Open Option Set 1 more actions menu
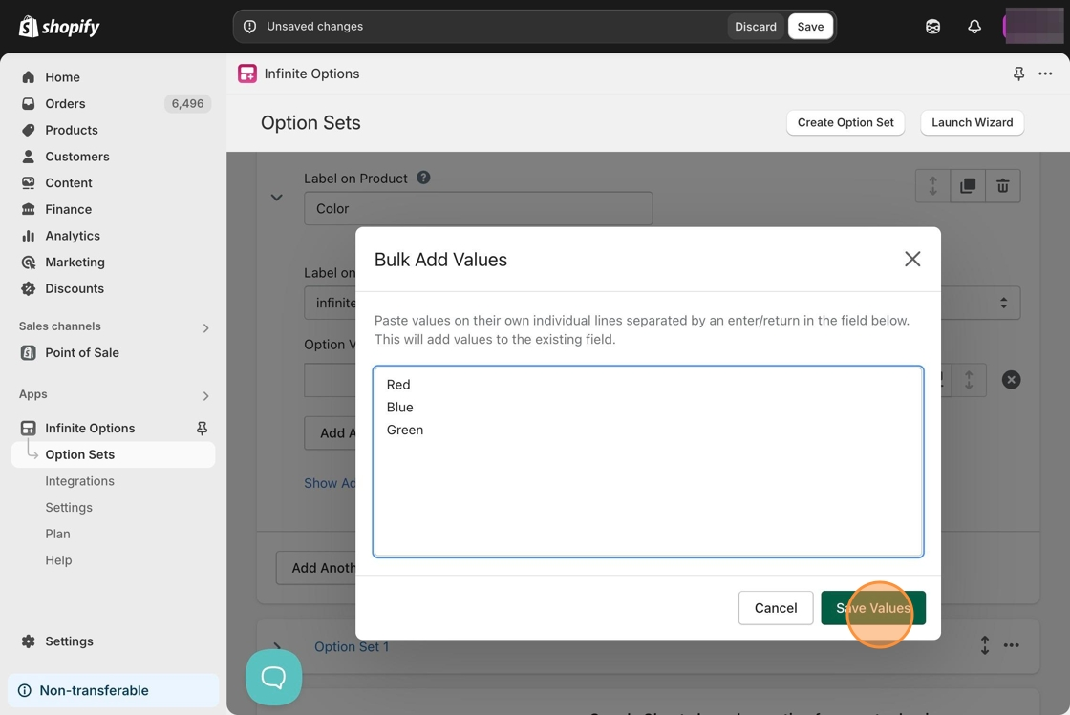Screen dimensions: 1070x715 point(1012,646)
